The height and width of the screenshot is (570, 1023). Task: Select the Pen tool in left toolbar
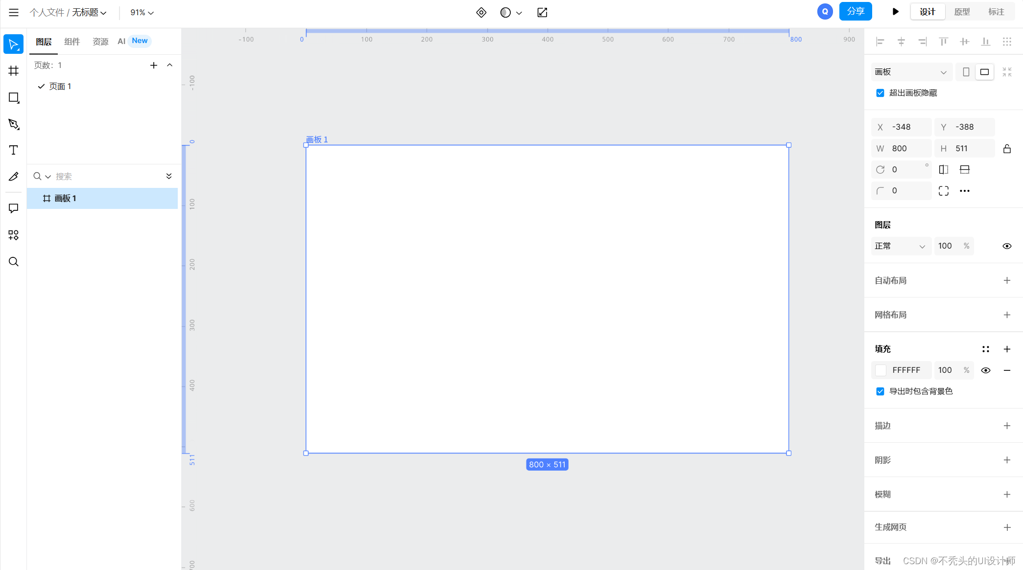pyautogui.click(x=14, y=124)
